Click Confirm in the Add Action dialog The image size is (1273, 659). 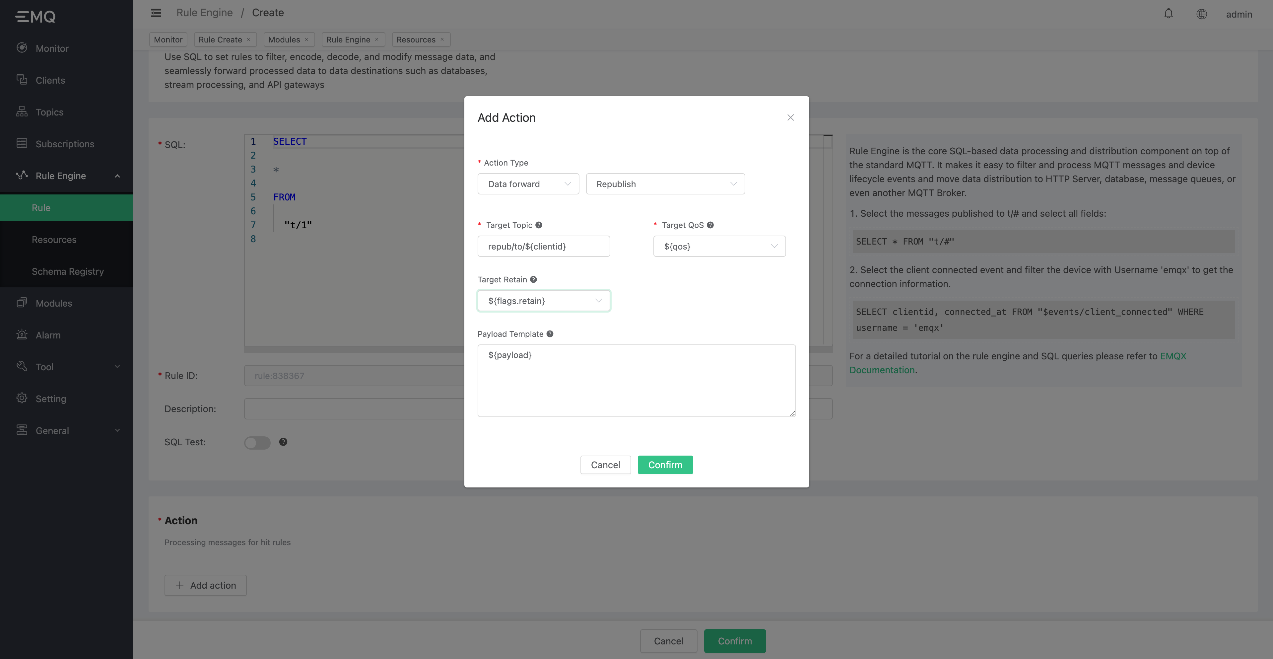[665, 465]
